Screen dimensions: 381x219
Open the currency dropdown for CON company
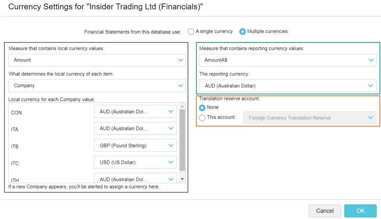point(135,112)
